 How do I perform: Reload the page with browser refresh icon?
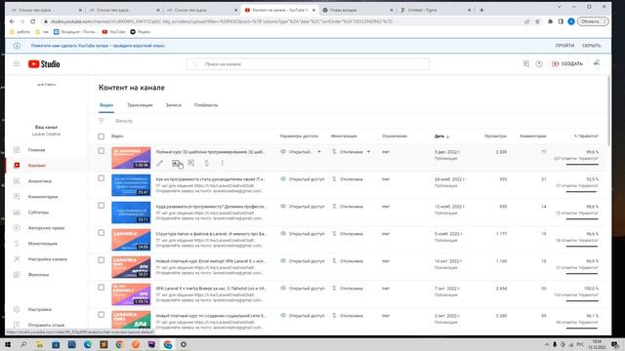coord(32,21)
